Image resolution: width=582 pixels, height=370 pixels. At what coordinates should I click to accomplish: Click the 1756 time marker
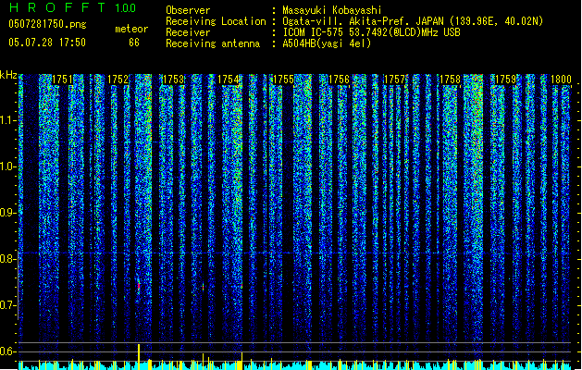point(339,80)
